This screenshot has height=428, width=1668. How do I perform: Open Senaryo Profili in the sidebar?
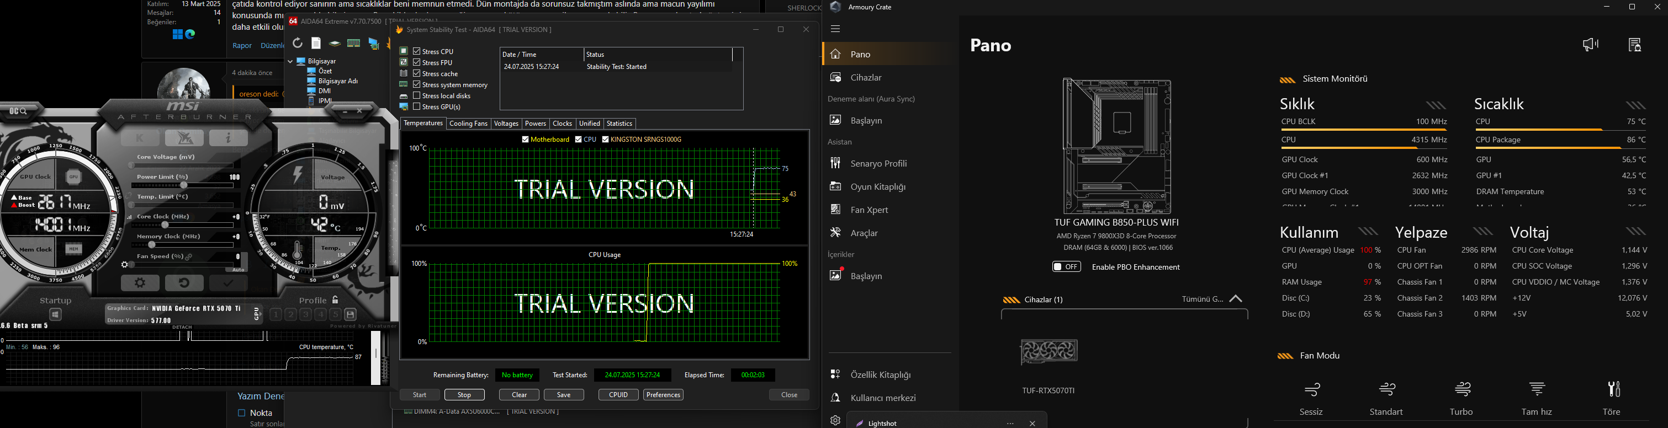coord(889,164)
